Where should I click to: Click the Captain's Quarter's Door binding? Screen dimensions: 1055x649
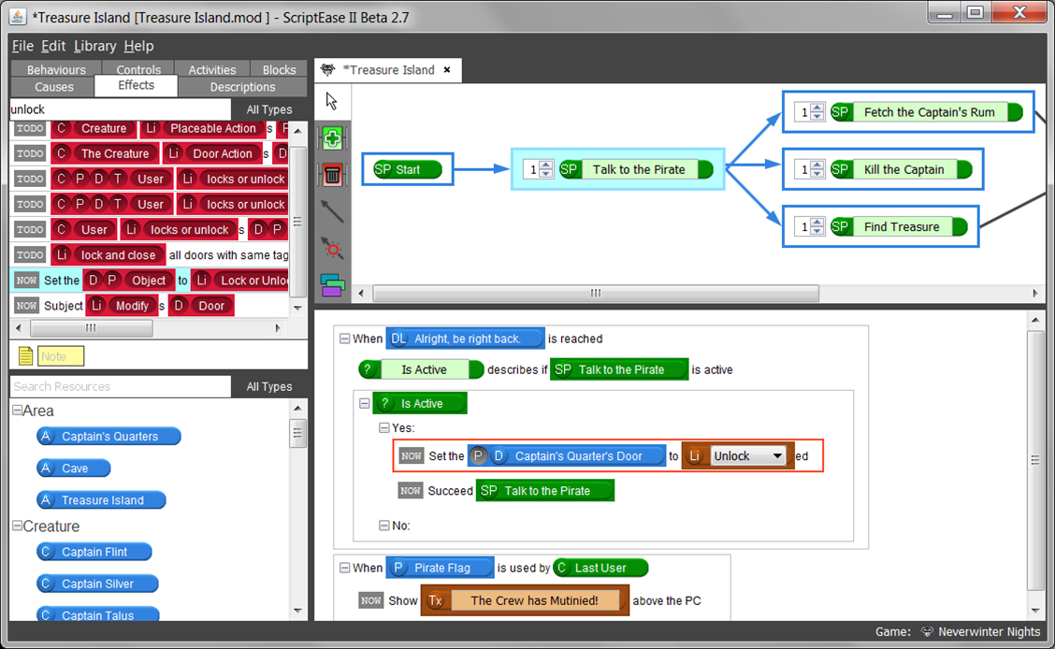[567, 456]
